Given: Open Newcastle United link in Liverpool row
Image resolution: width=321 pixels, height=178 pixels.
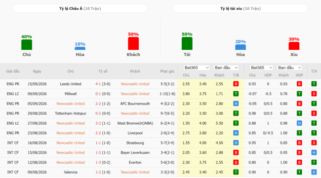Looking at the screenshot, I should click(71, 133).
